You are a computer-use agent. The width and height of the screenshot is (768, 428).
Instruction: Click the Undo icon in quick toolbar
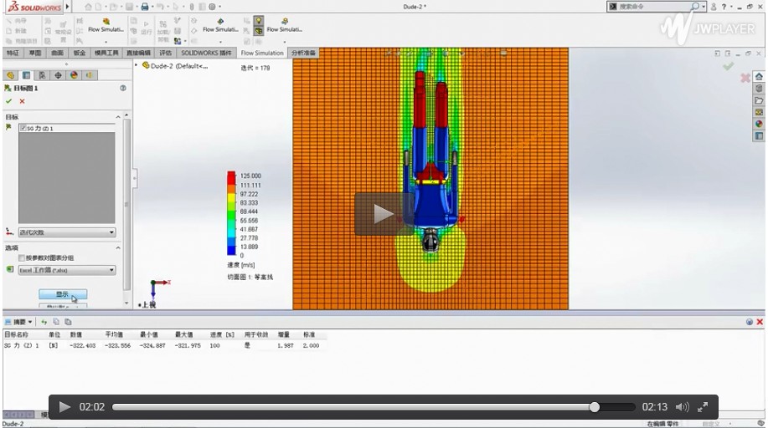tap(160, 7)
